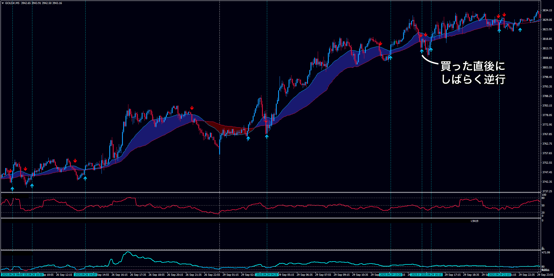Select the 2025.09.26 14:20 highlighted time label
This screenshot has height=278, width=554.
point(85,275)
